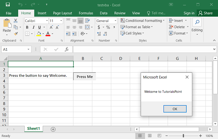The width and height of the screenshot is (218, 139).
Task: Click Sign in link
Action: [189, 13]
